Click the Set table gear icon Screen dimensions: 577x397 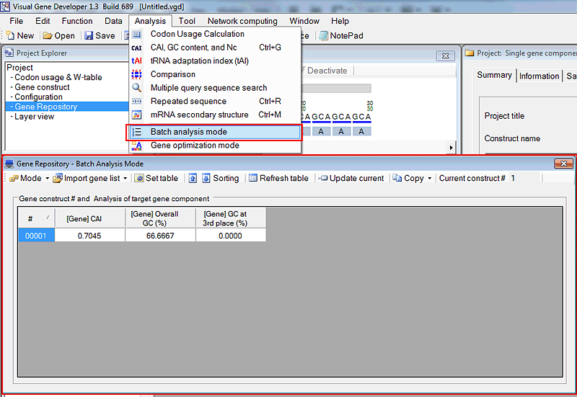point(139,178)
